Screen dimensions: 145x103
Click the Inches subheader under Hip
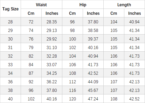click(x=93, y=13)
